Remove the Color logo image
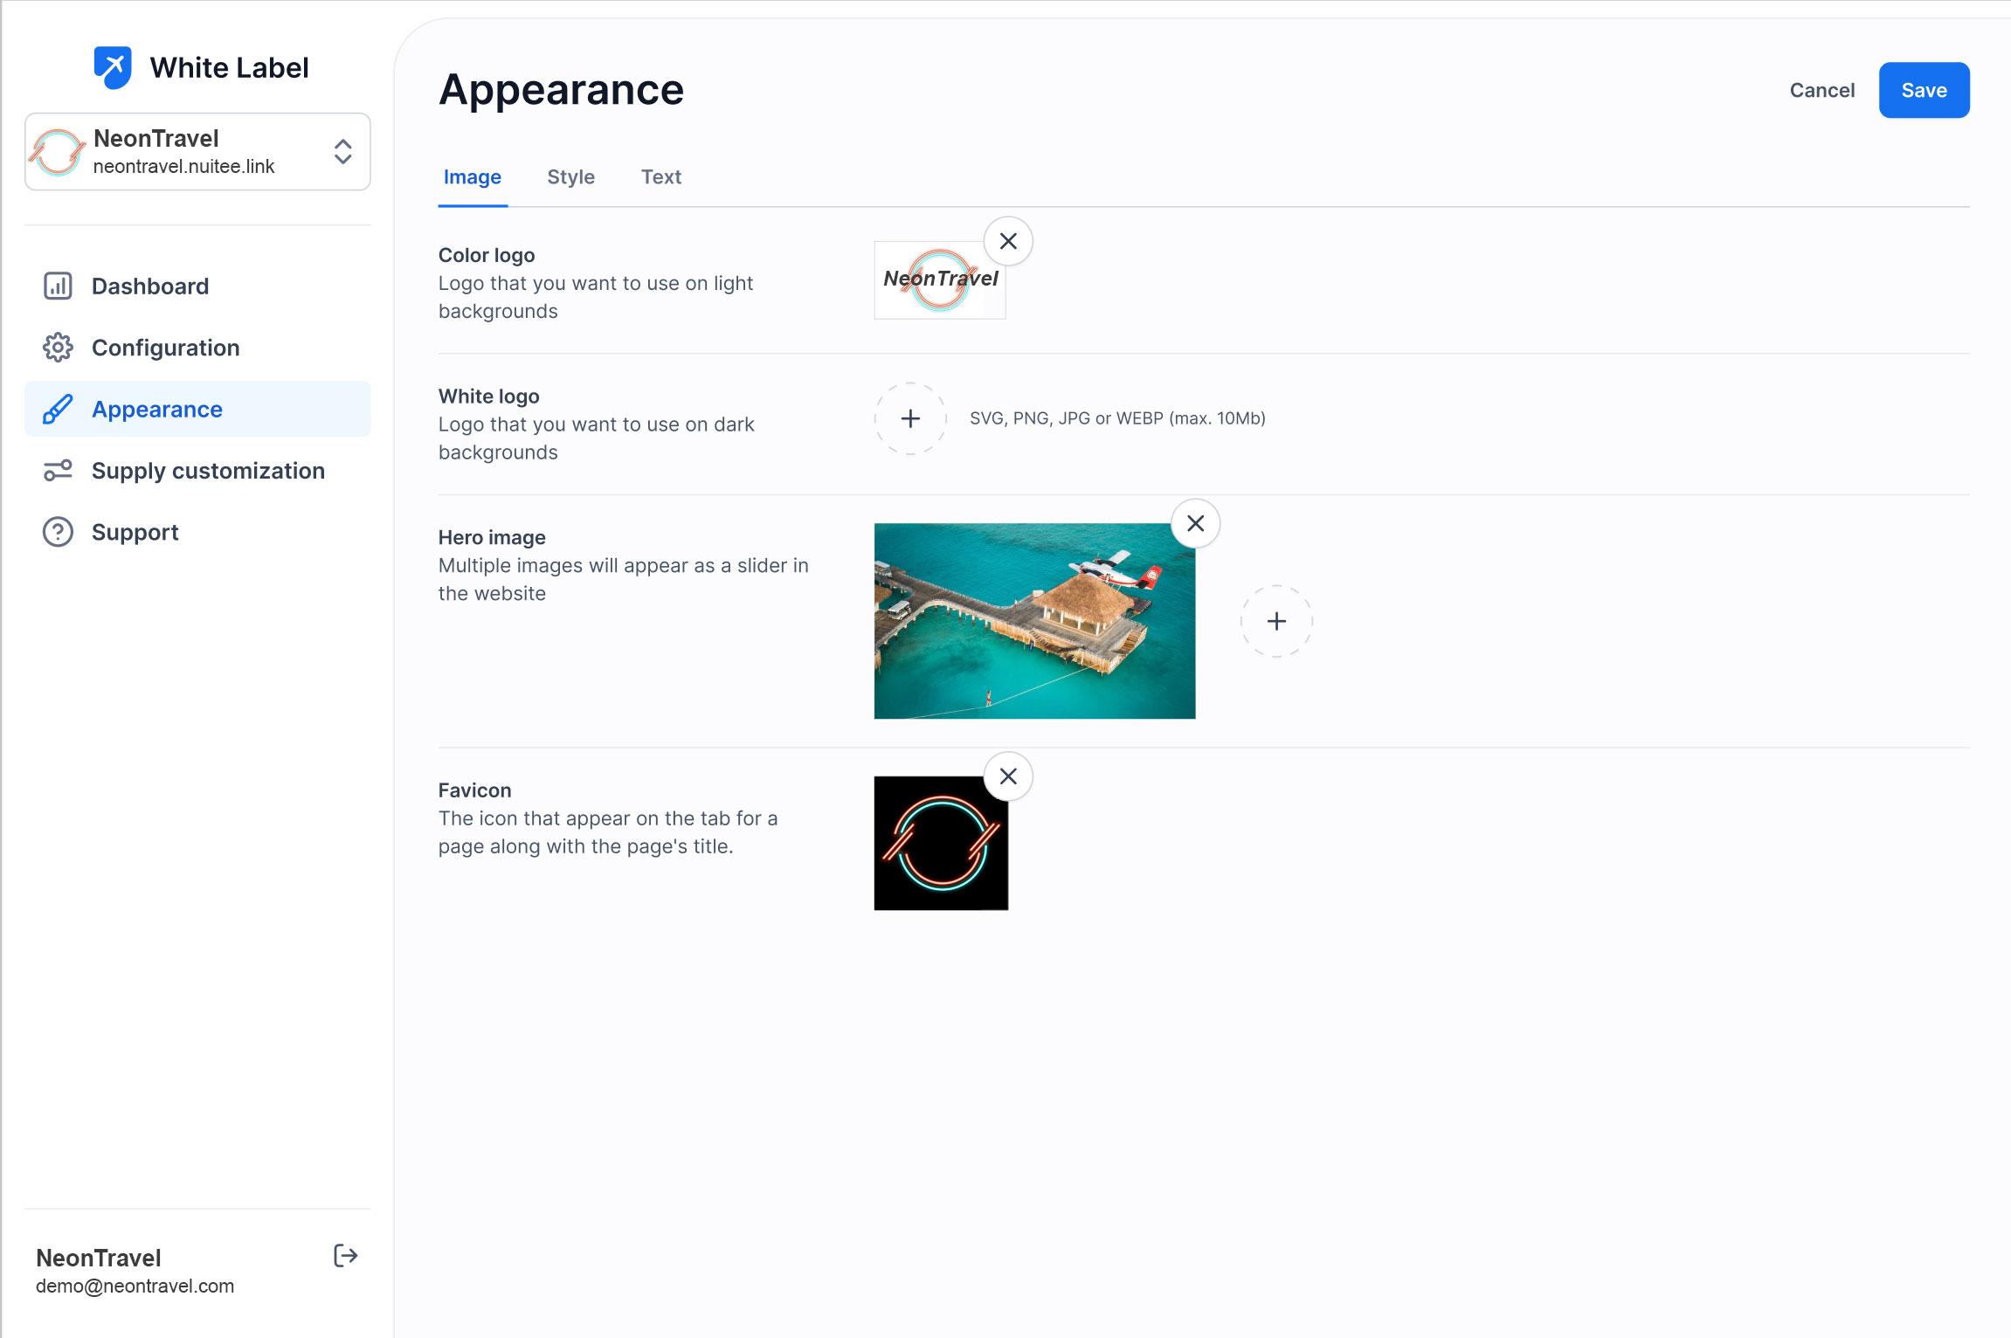The height and width of the screenshot is (1338, 2011). pyautogui.click(x=1008, y=241)
